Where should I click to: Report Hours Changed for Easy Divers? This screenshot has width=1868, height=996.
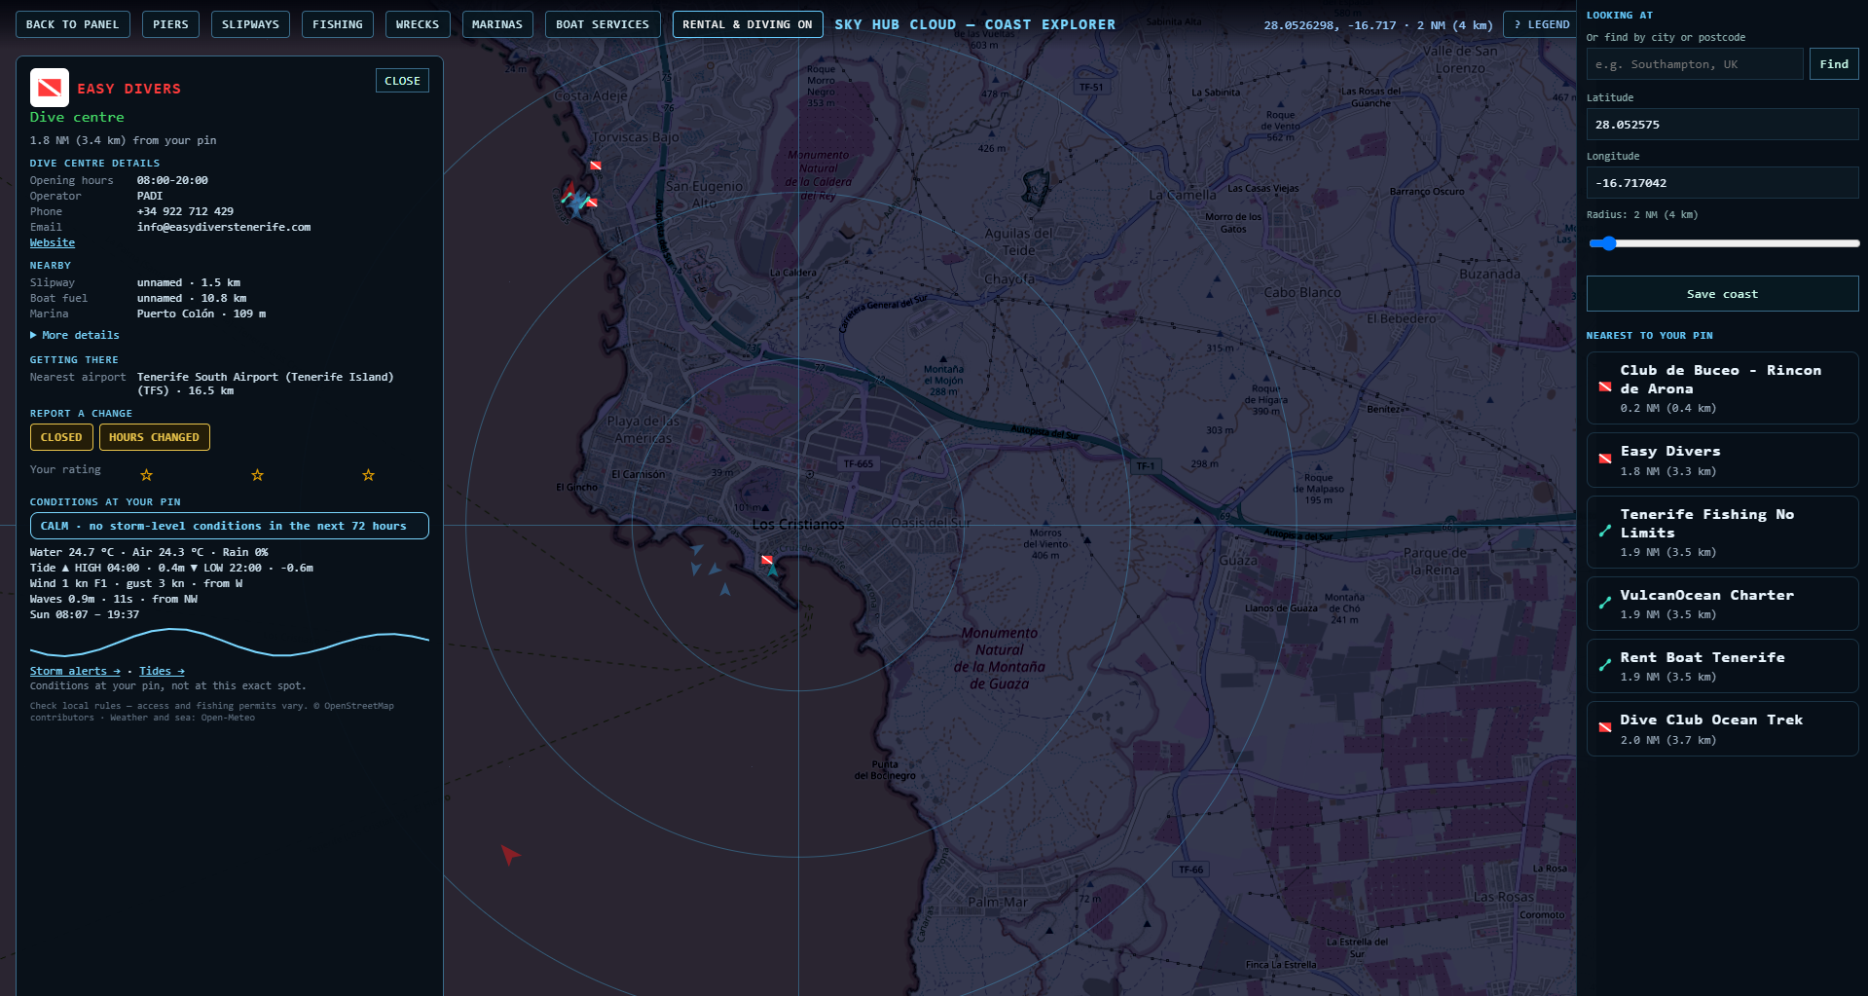click(154, 437)
